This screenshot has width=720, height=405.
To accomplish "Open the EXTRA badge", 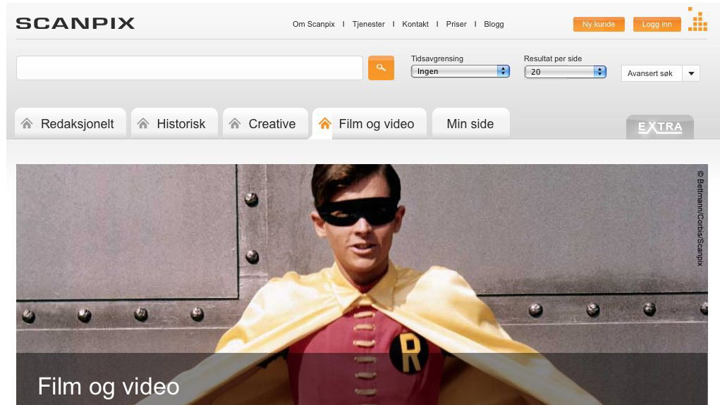I will coord(660,127).
